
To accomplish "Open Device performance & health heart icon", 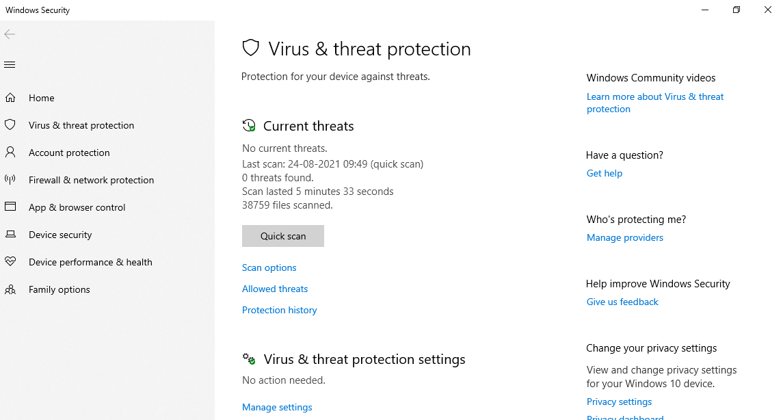I will click(10, 262).
